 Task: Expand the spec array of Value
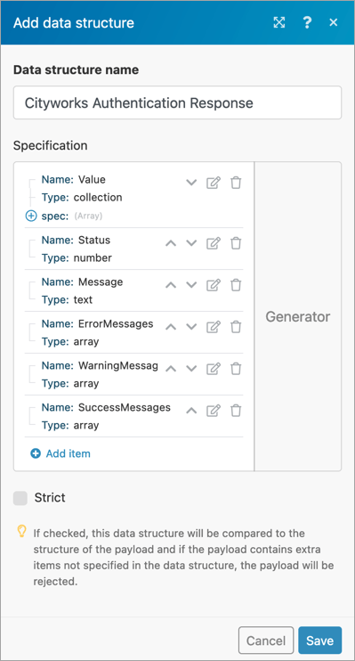[x=31, y=216]
